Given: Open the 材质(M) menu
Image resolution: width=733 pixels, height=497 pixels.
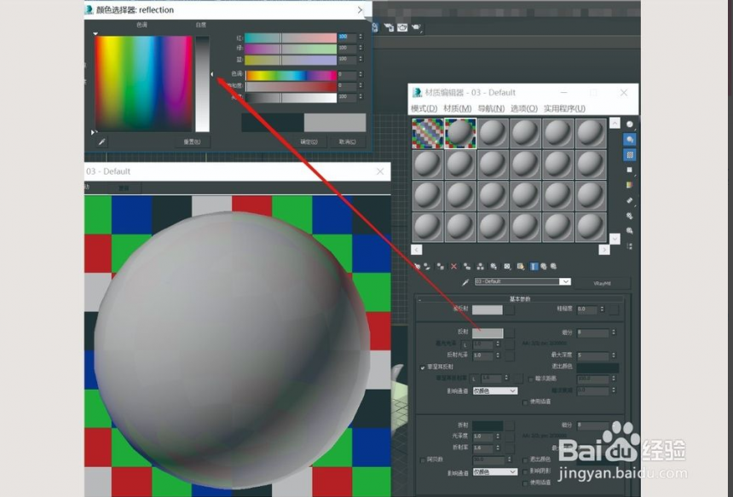Looking at the screenshot, I should tap(457, 108).
